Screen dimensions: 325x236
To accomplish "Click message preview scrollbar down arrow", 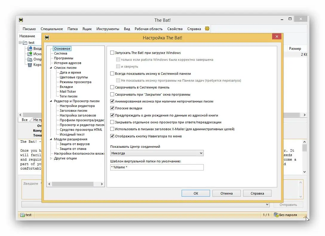I will tap(304, 172).
